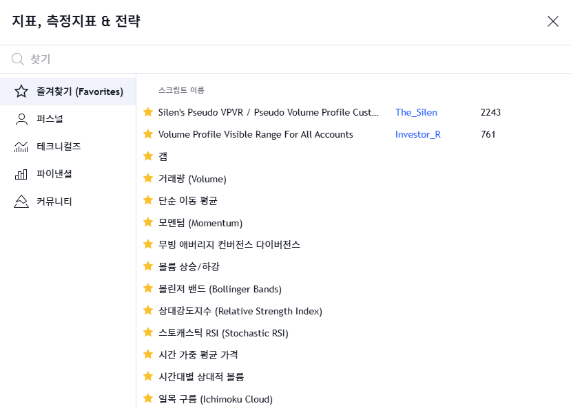Screen dimensions: 571x408
Task: Open The_Silen author profile link
Action: click(x=416, y=112)
